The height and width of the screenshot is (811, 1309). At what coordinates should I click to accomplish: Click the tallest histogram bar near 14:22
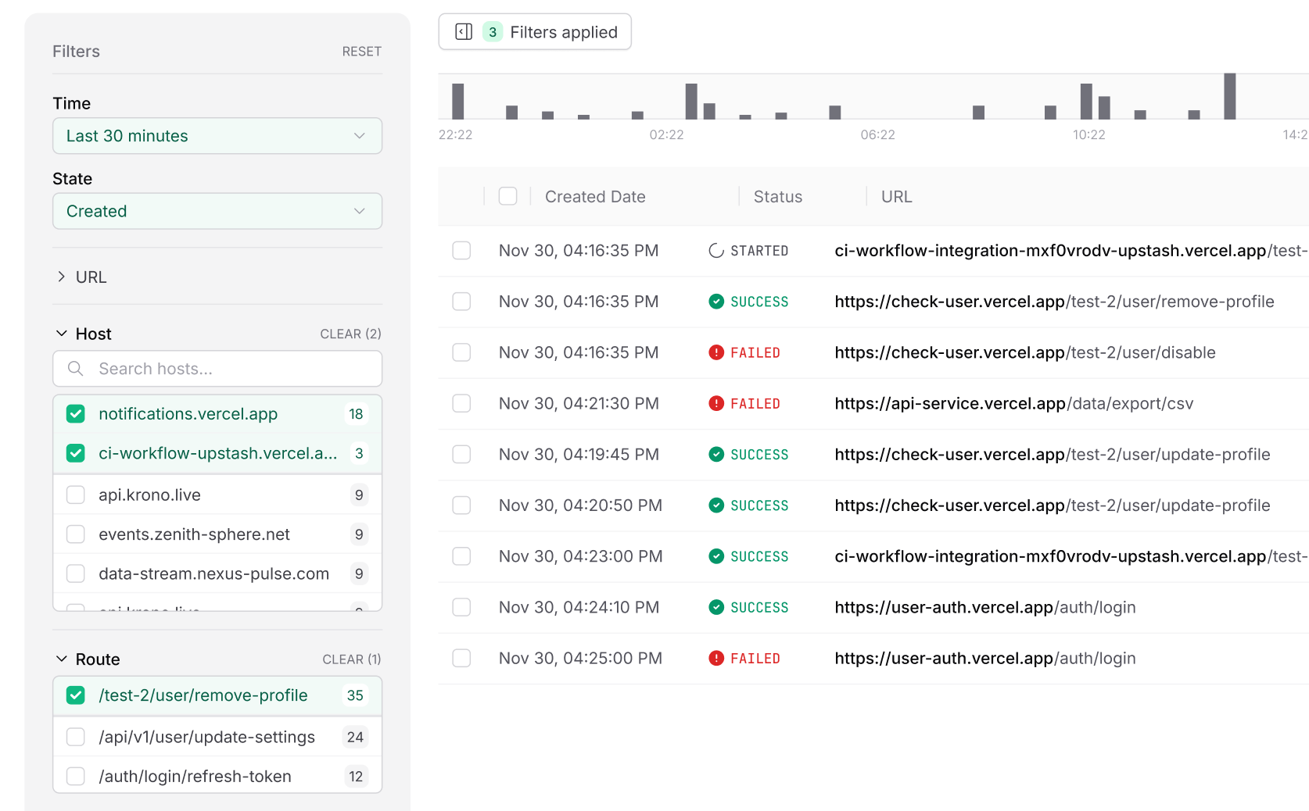tap(1229, 96)
